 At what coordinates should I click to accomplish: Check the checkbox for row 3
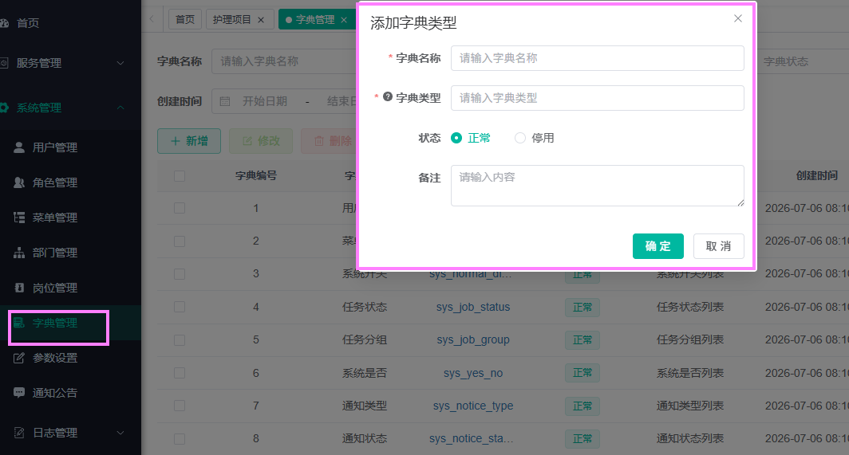(180, 274)
